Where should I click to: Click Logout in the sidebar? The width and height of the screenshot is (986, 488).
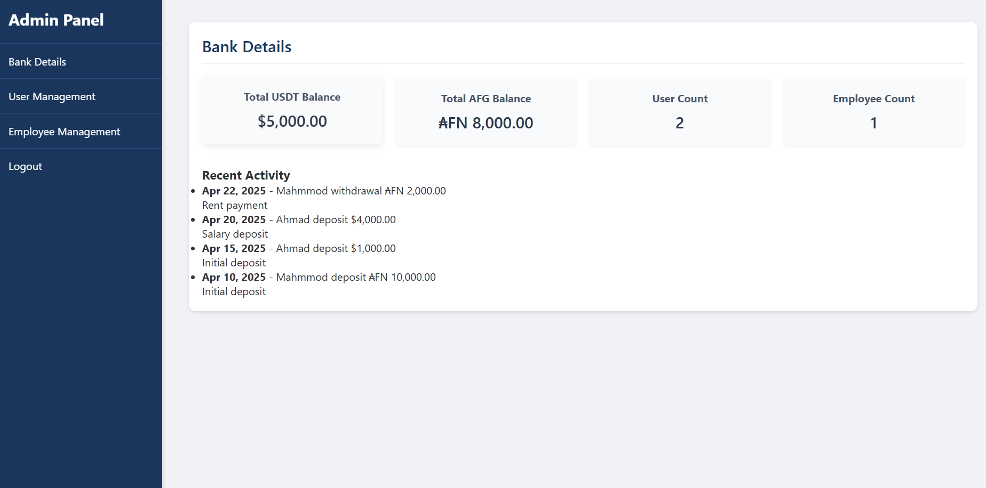coord(25,166)
